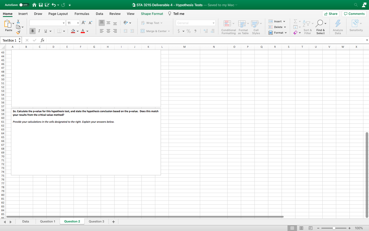Toggle Underline formatting
369x231 pixels.
tap(46, 31)
